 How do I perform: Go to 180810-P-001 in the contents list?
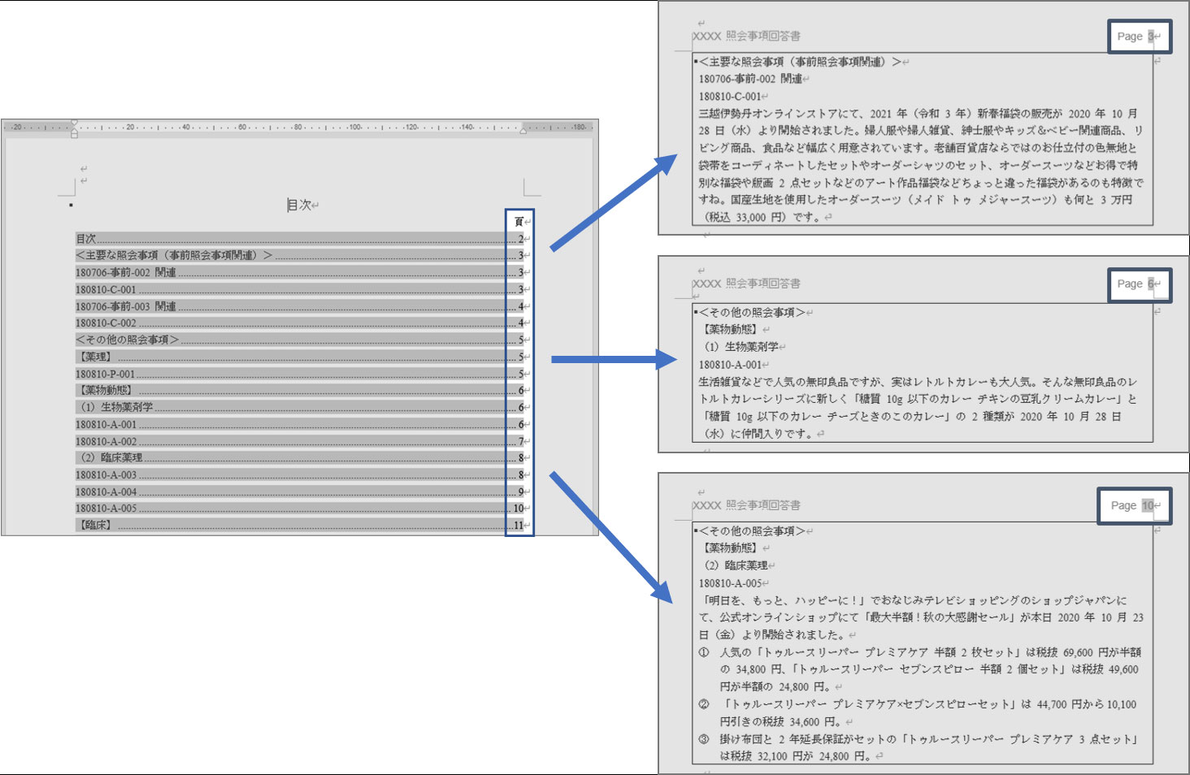[106, 374]
